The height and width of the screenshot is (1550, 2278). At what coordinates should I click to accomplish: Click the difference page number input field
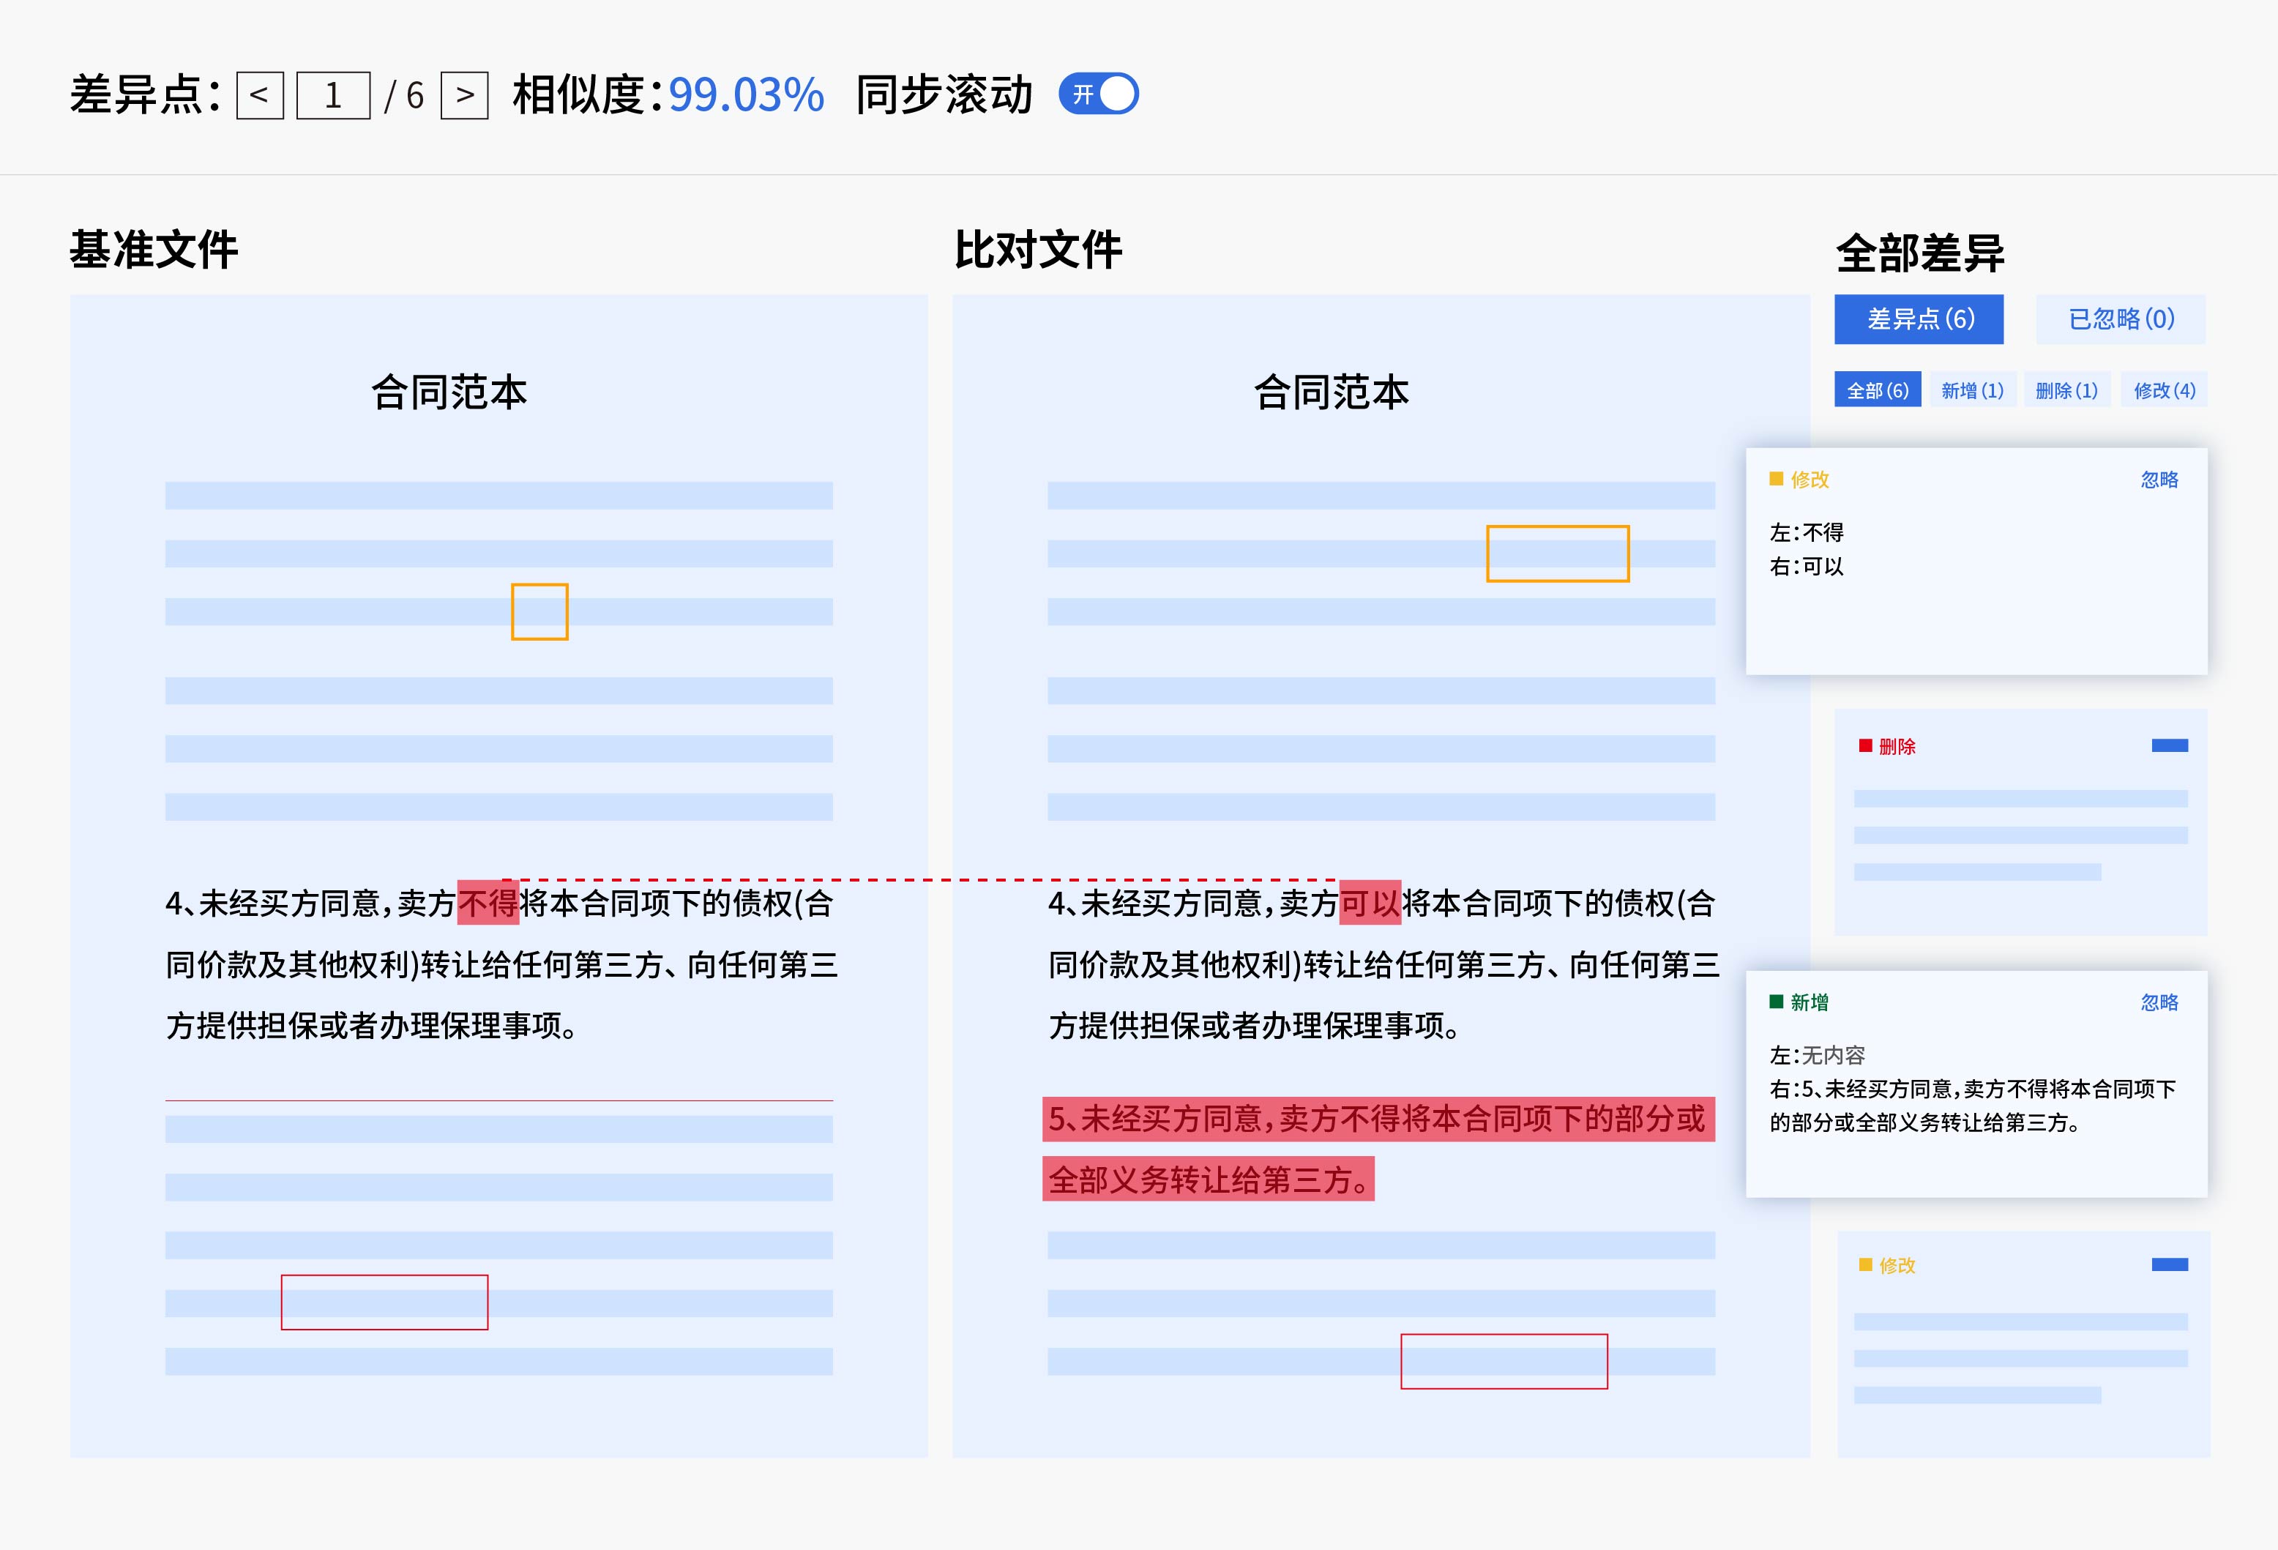333,95
